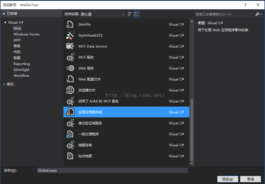Click the 站点地图 icon
The image size is (265, 184).
[x=70, y=156]
